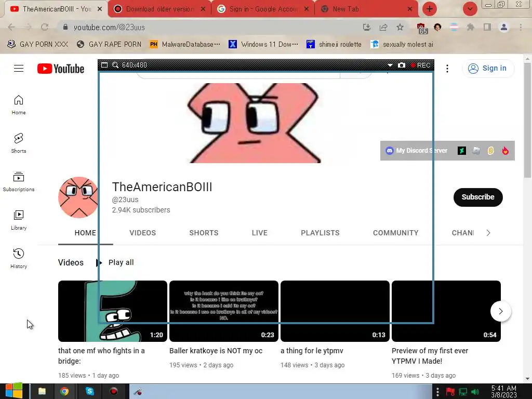Screen dimensions: 532x399
Task: Toggle the browser side panel
Action: pos(487,27)
